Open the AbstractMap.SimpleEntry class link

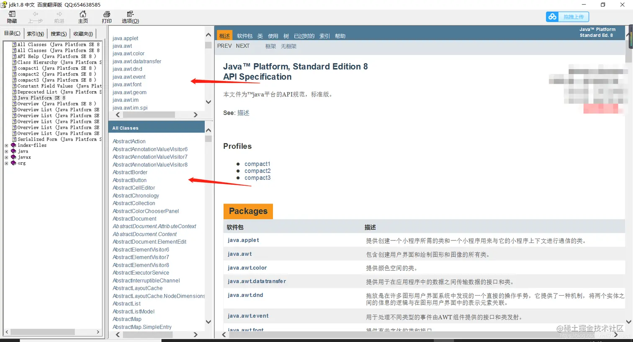point(142,327)
